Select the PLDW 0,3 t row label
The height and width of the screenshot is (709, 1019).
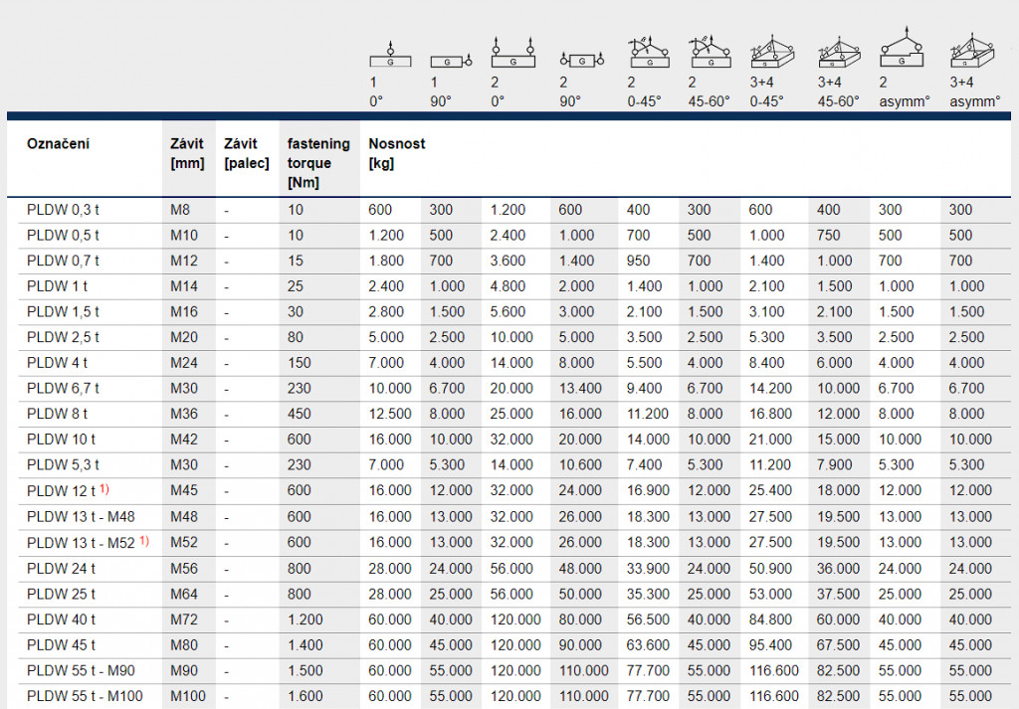[63, 210]
